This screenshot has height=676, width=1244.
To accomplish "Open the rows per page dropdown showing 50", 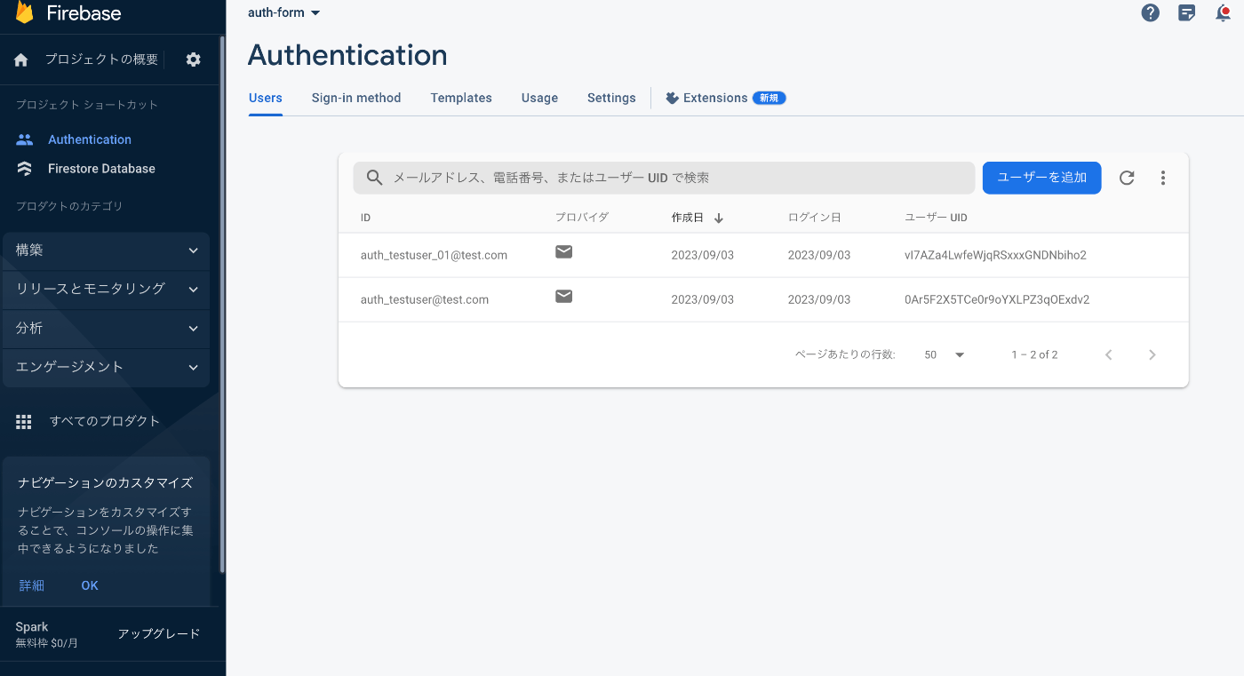I will coord(944,354).
